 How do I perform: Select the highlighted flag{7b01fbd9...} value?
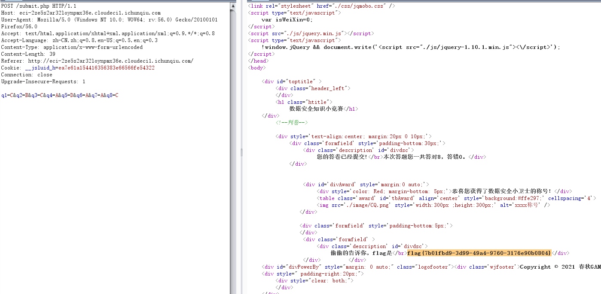[x=479, y=253]
